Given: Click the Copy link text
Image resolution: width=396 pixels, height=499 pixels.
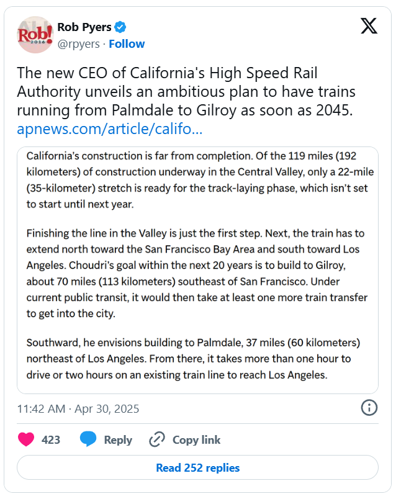Looking at the screenshot, I should 196,439.
